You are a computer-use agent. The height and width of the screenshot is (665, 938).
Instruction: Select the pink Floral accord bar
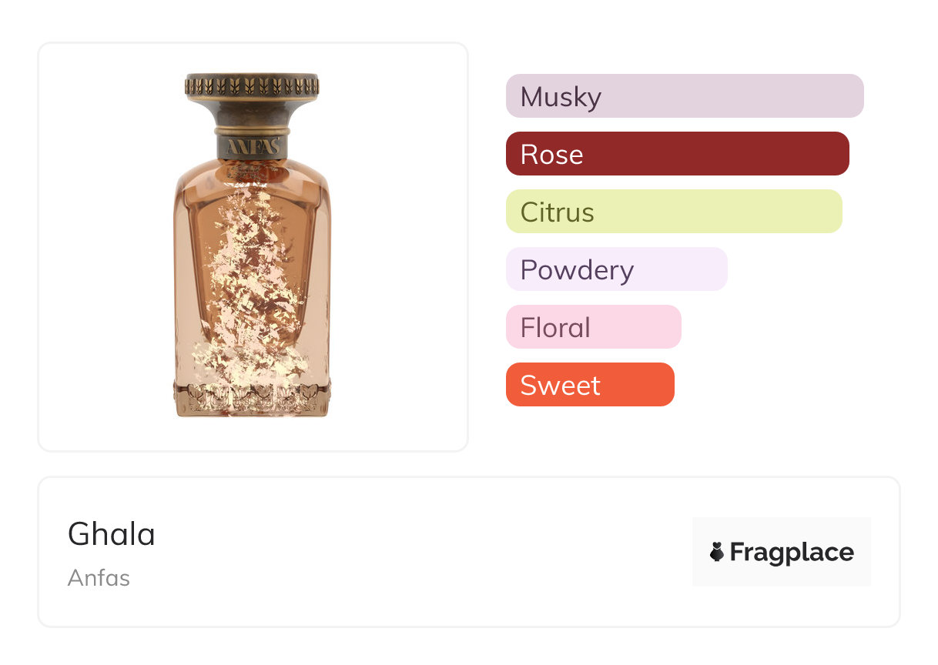pyautogui.click(x=593, y=327)
